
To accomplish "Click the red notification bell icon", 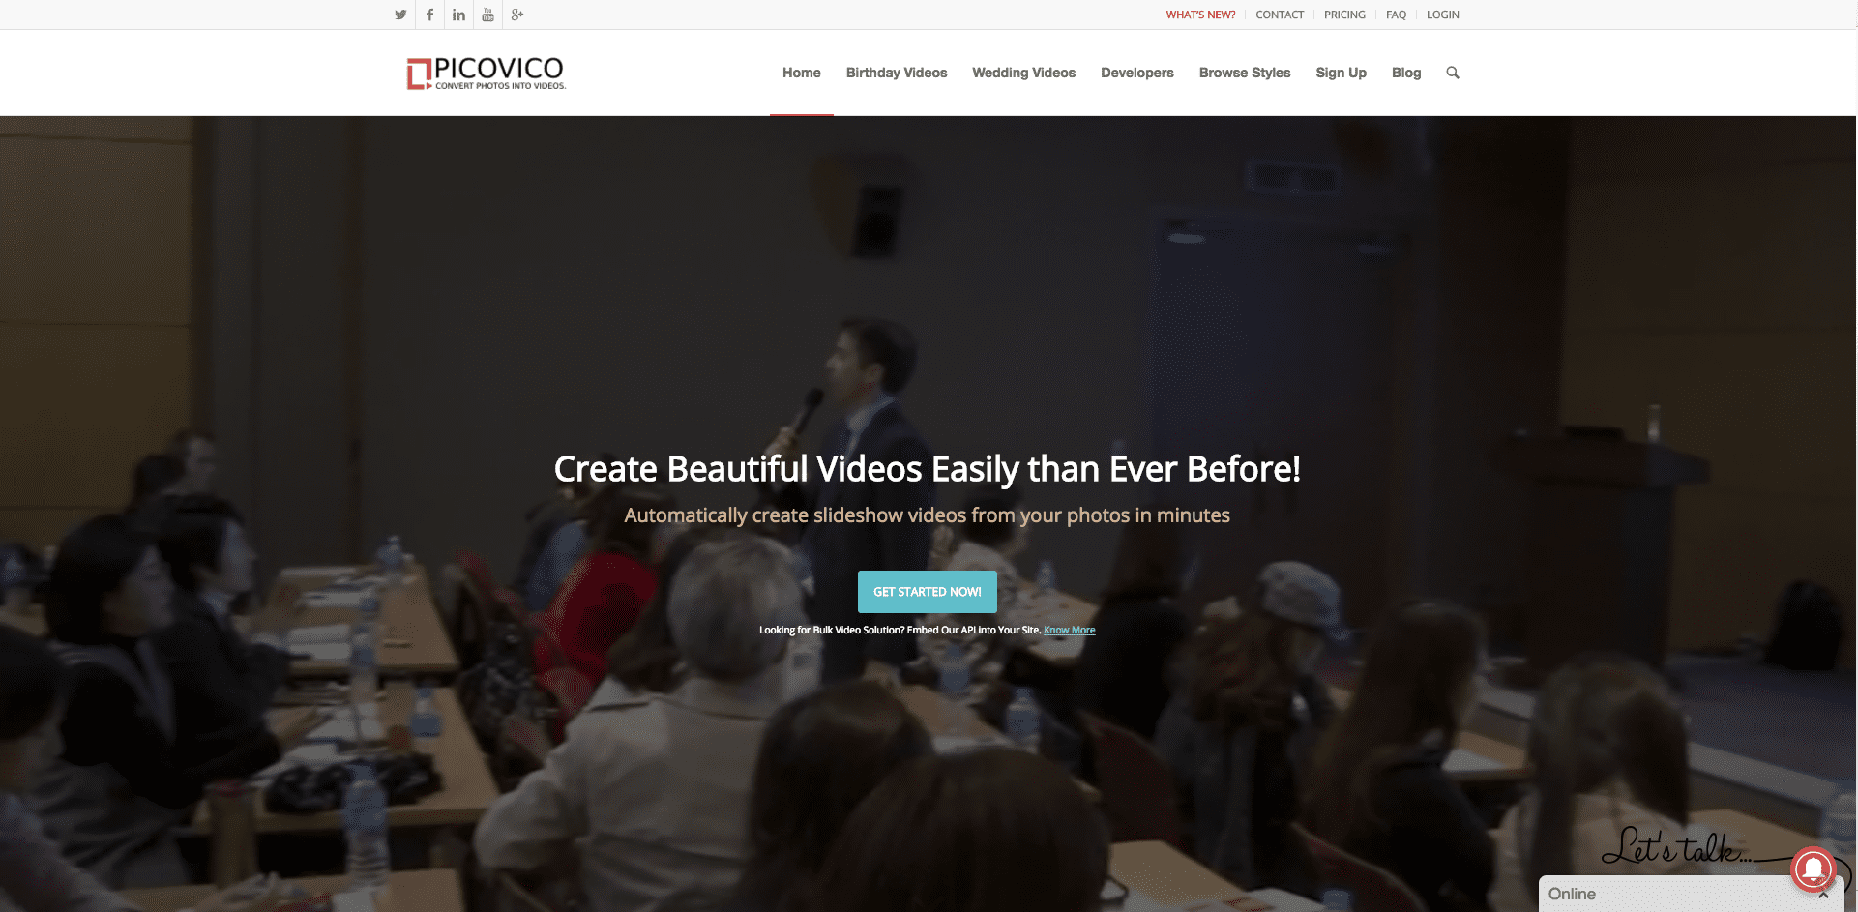I will pyautogui.click(x=1814, y=868).
